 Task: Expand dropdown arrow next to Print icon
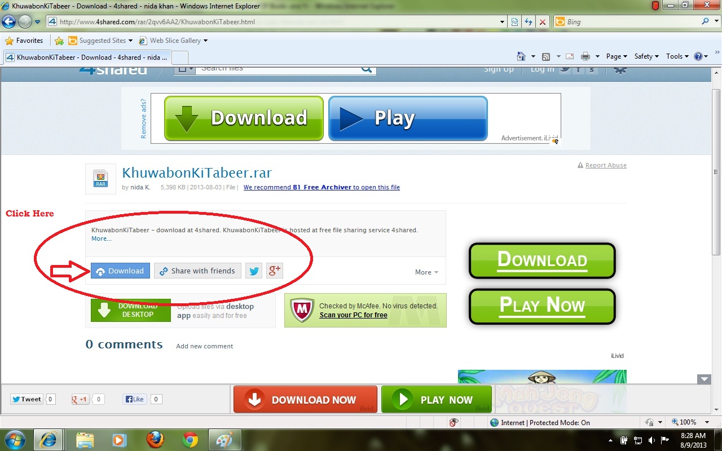(x=597, y=56)
